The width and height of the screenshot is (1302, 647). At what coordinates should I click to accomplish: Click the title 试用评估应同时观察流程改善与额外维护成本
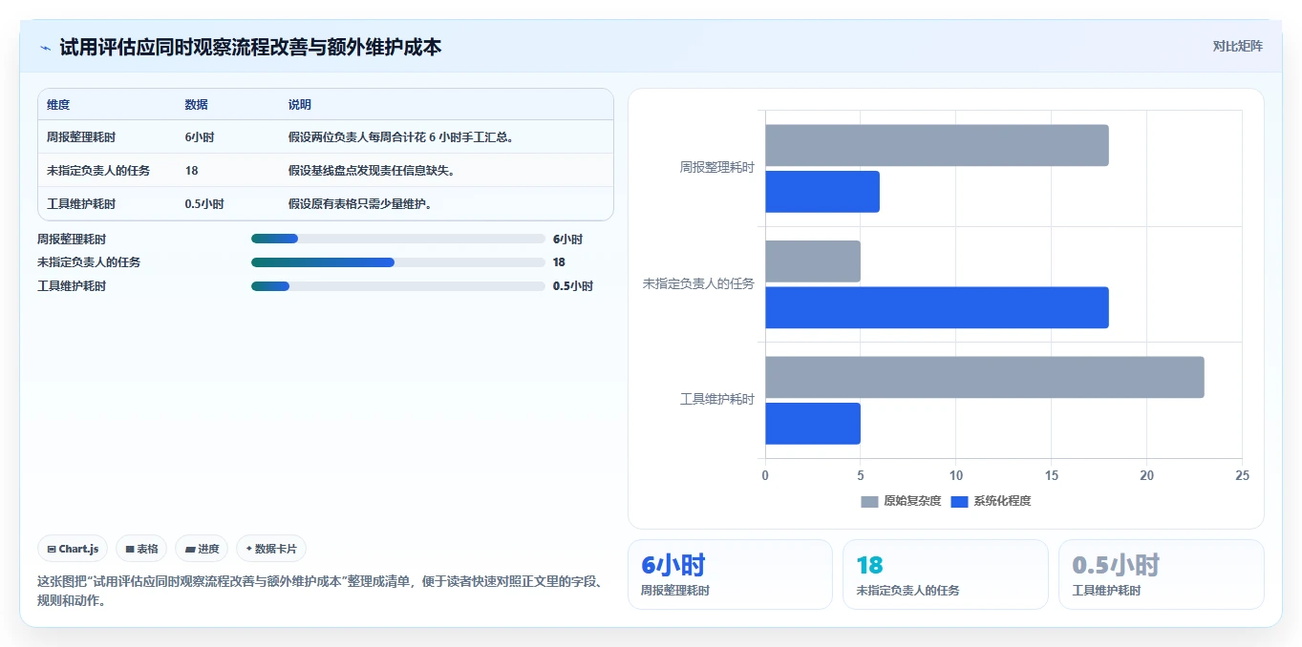pos(250,47)
